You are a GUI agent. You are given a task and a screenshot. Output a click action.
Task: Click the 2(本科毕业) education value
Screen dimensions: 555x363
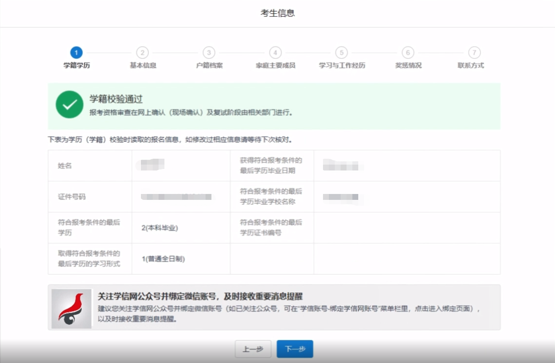(160, 228)
